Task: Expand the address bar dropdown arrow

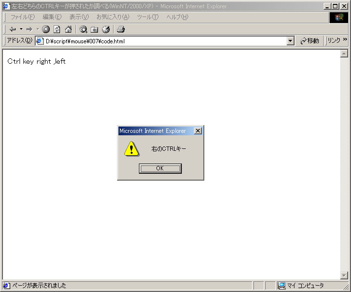Action: [x=290, y=41]
